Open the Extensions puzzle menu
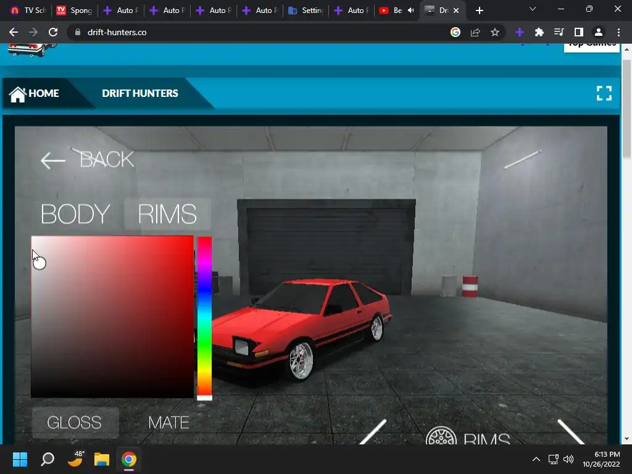Screen dimensions: 632x474 [539, 32]
